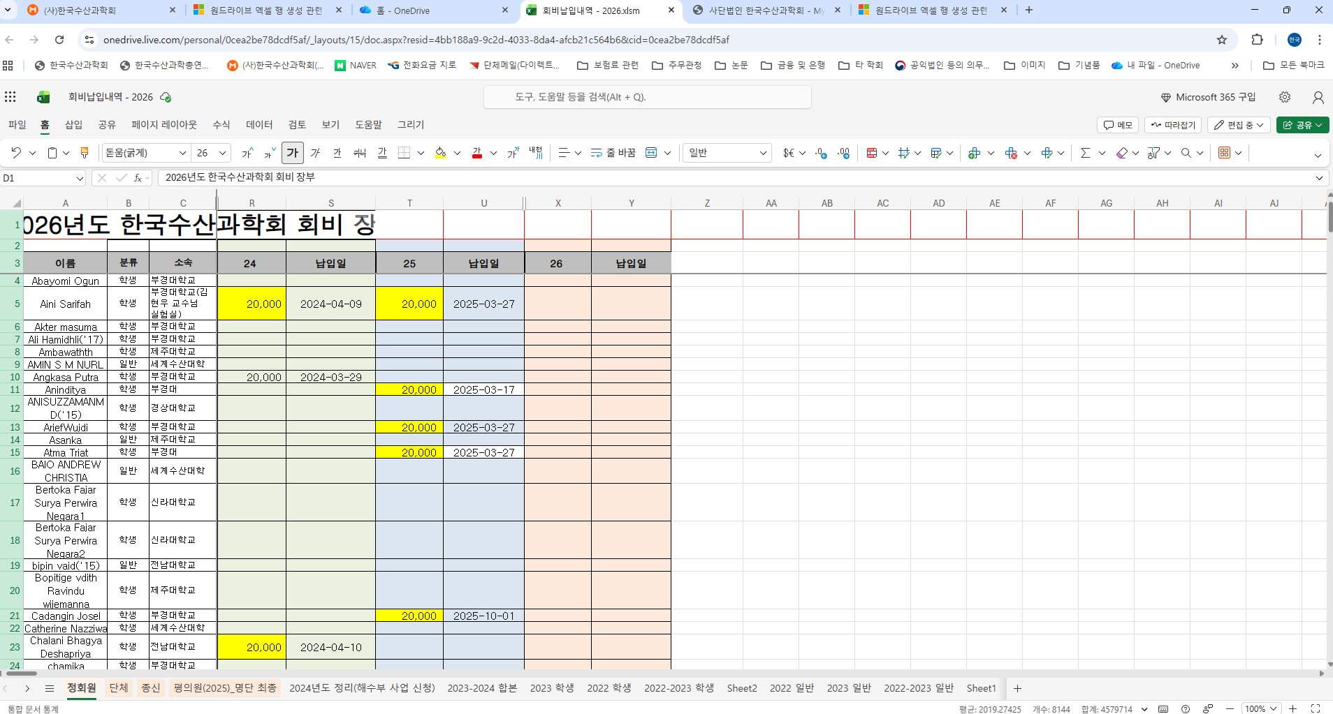The height and width of the screenshot is (714, 1333).
Task: Expand the ribbon options chevron
Action: point(1318,155)
